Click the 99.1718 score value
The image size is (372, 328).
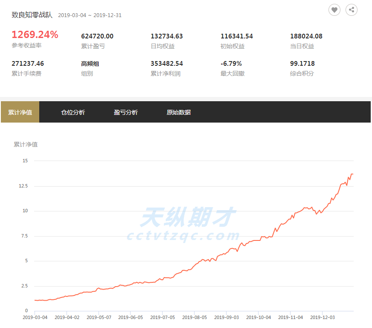(302, 63)
